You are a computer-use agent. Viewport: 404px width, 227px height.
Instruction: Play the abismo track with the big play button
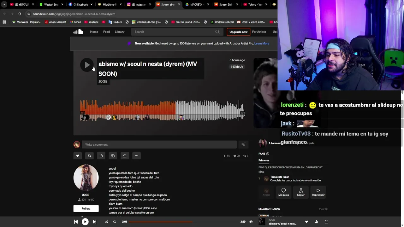(87, 65)
